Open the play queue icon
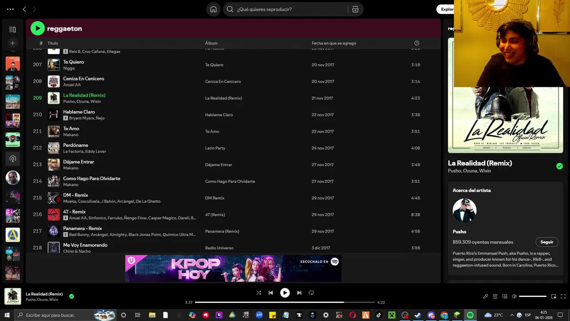 [495, 296]
